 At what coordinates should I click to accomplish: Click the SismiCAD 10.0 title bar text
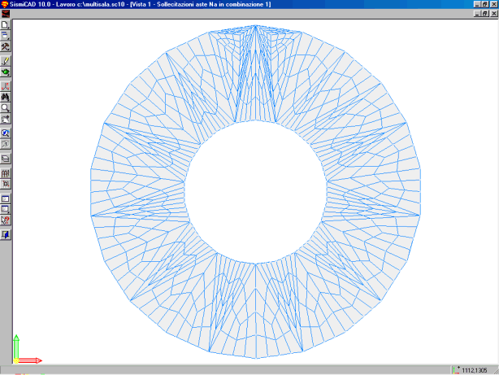point(141,4)
